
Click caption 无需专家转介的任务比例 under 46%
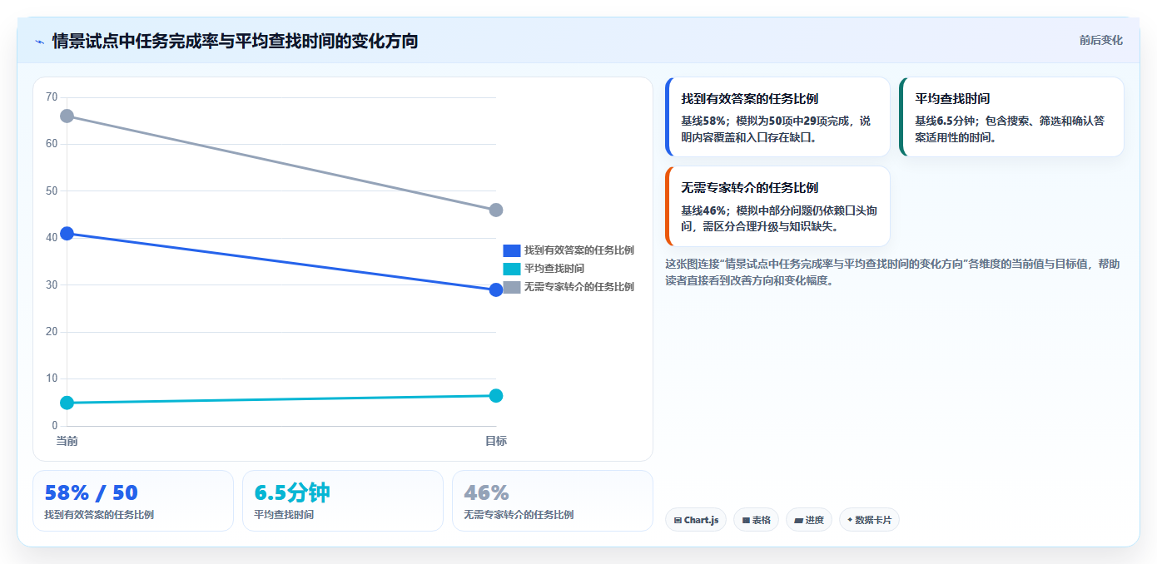(x=519, y=515)
